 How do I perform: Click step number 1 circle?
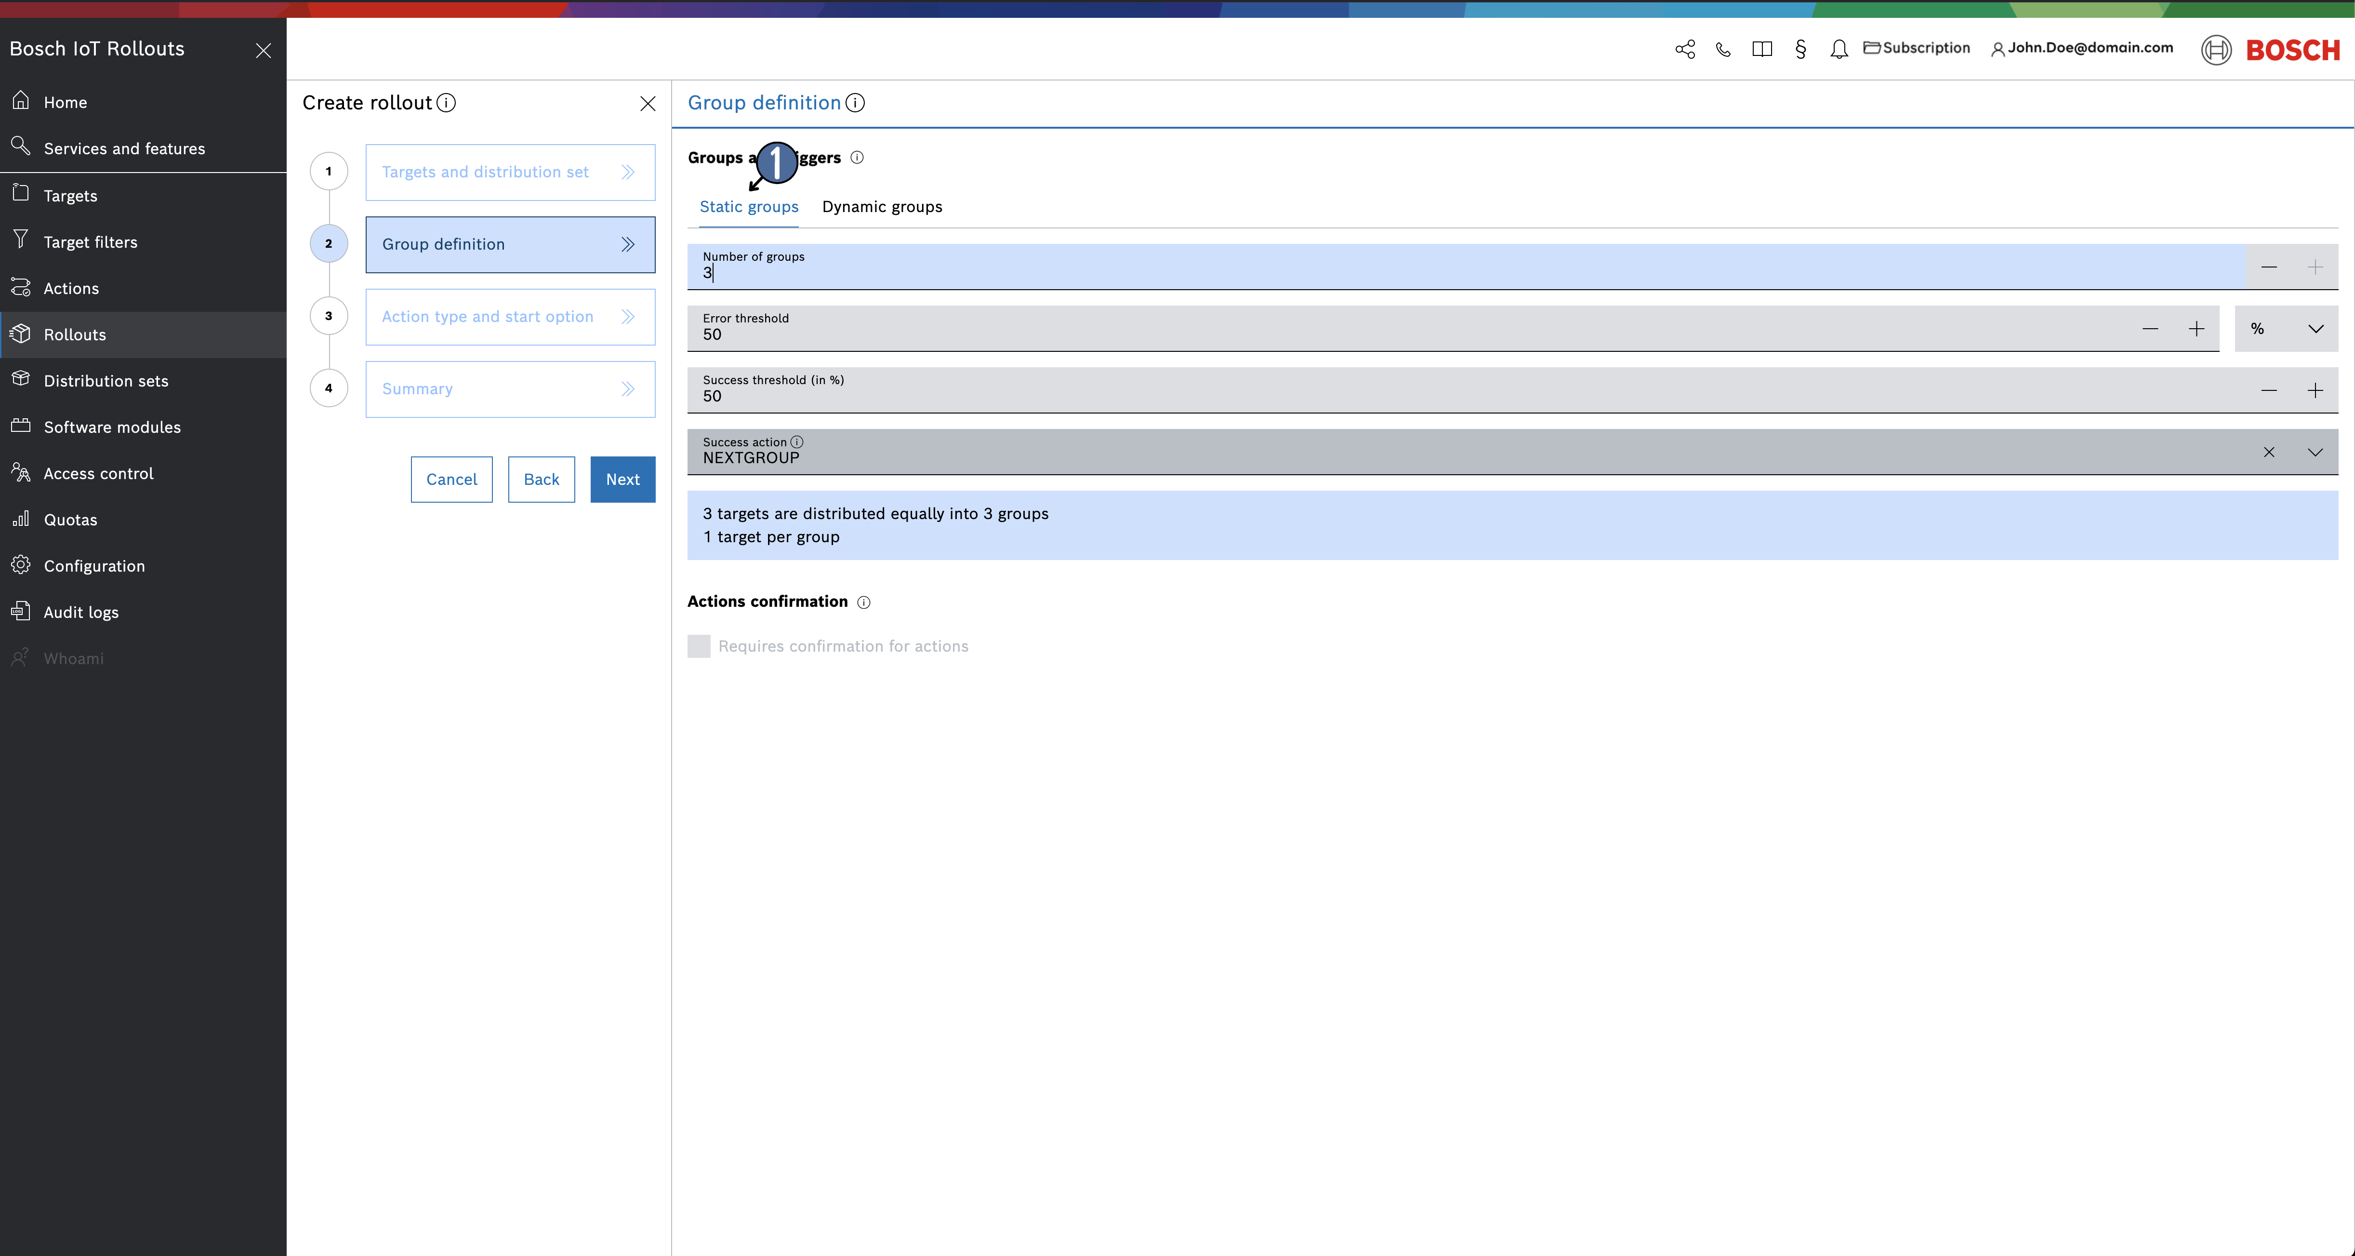[x=328, y=171]
